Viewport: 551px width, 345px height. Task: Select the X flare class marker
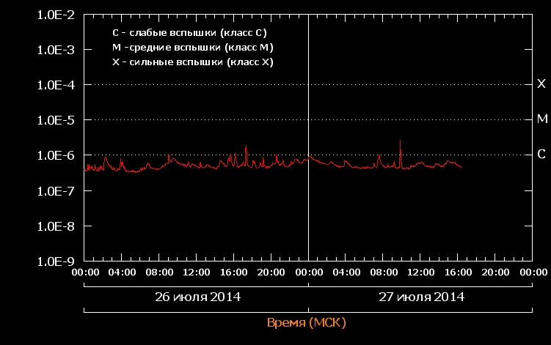[x=541, y=84]
